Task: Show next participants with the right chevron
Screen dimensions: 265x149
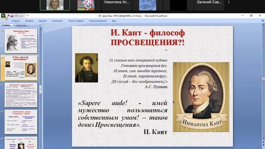Action: [x=229, y=2]
